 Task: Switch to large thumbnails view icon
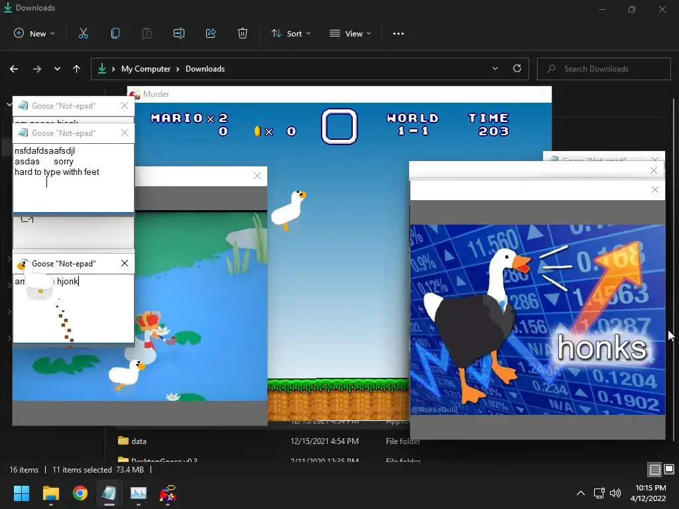[669, 469]
